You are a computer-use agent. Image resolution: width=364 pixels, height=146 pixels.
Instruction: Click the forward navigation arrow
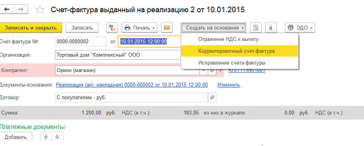click(21, 9)
